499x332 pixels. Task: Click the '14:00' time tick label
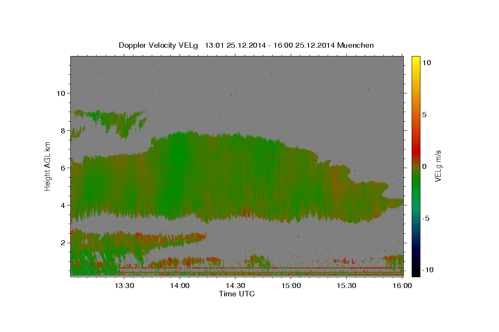tap(180, 286)
